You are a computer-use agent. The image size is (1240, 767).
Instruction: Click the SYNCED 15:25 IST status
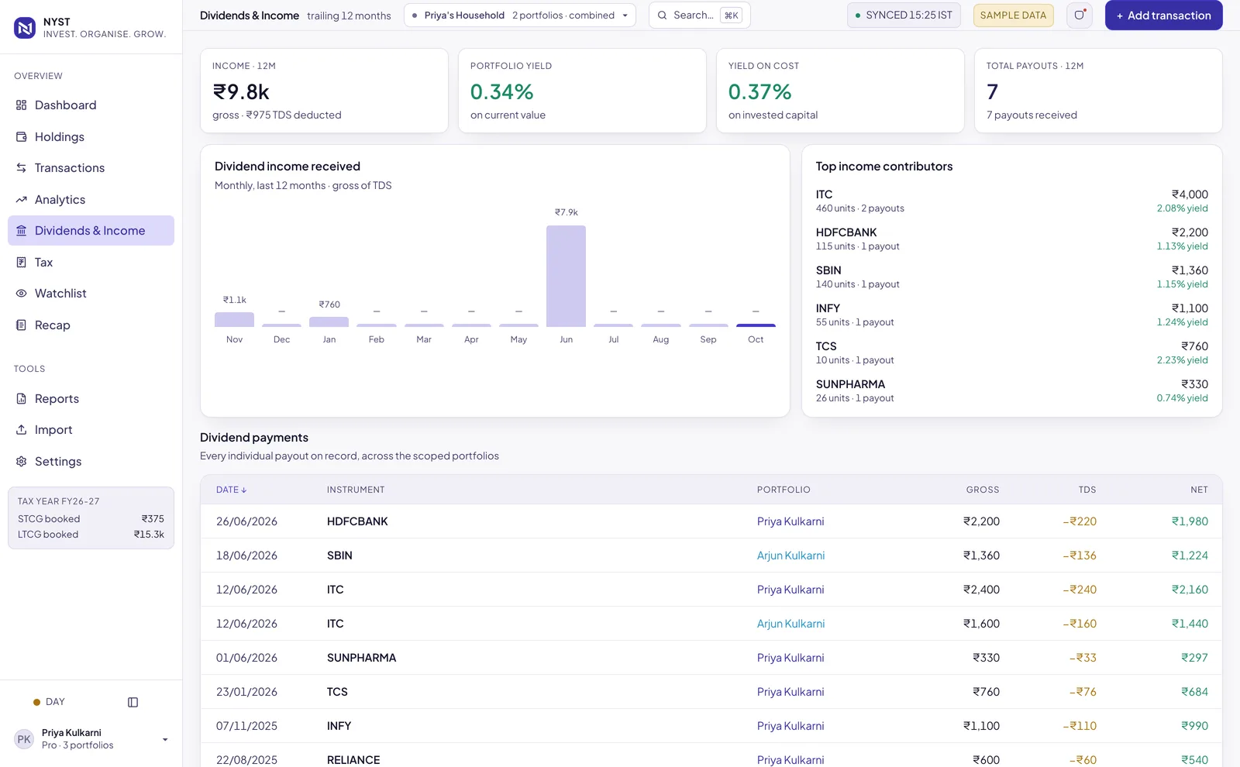[x=904, y=15]
